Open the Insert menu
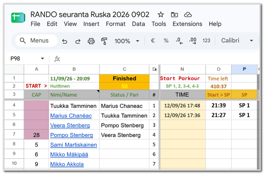Viewport: 264px width, 174px height. pyautogui.click(x=91, y=24)
